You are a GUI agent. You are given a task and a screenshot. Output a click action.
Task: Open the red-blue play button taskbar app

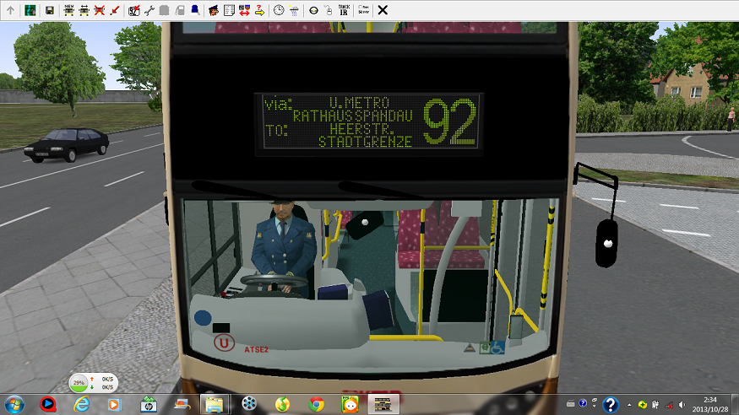47,404
